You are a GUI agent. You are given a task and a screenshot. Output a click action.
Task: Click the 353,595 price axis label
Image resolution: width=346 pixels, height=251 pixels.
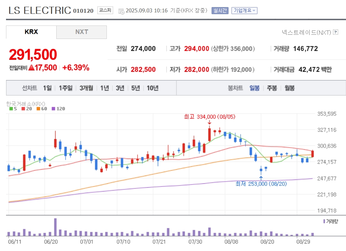click(327, 114)
